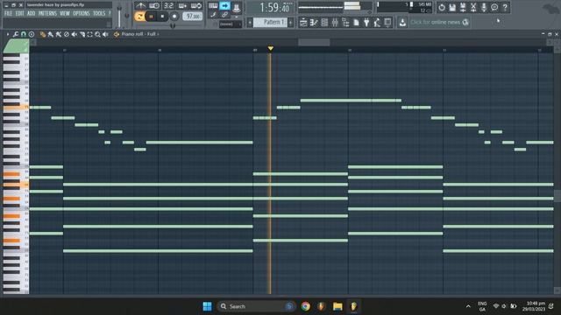
Task: Open piano roll wrench tools icon
Action: [x=16, y=34]
